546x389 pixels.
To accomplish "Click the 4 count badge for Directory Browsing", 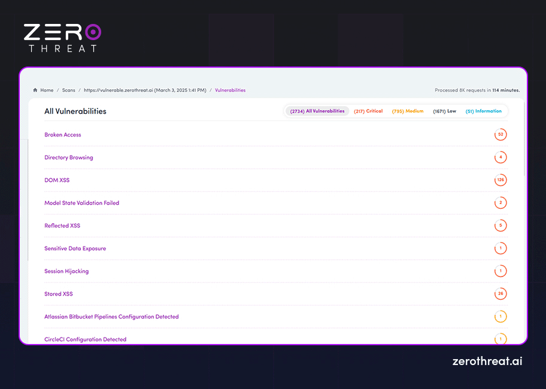I will click(500, 157).
